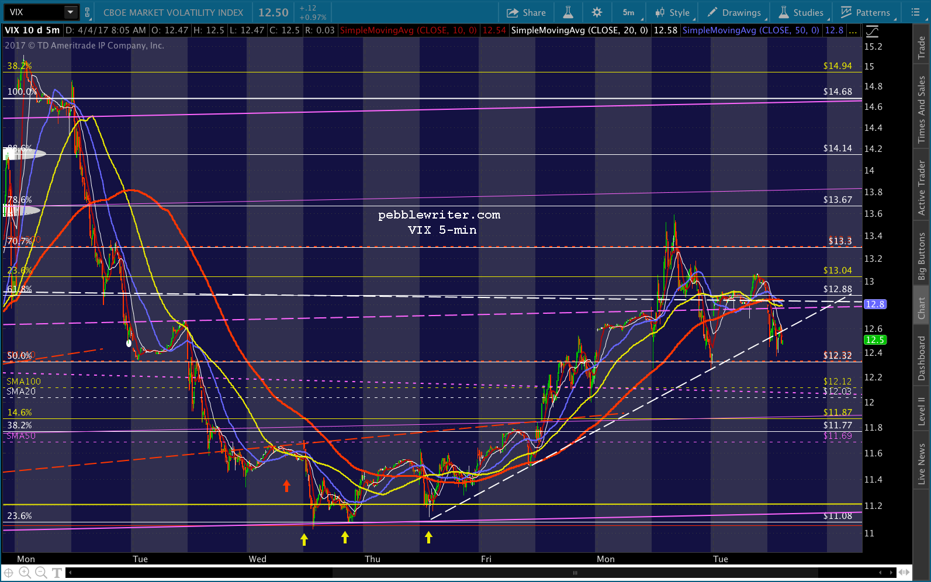931x582 pixels.
Task: Click the crosshair pan tool icon
Action: [9, 573]
